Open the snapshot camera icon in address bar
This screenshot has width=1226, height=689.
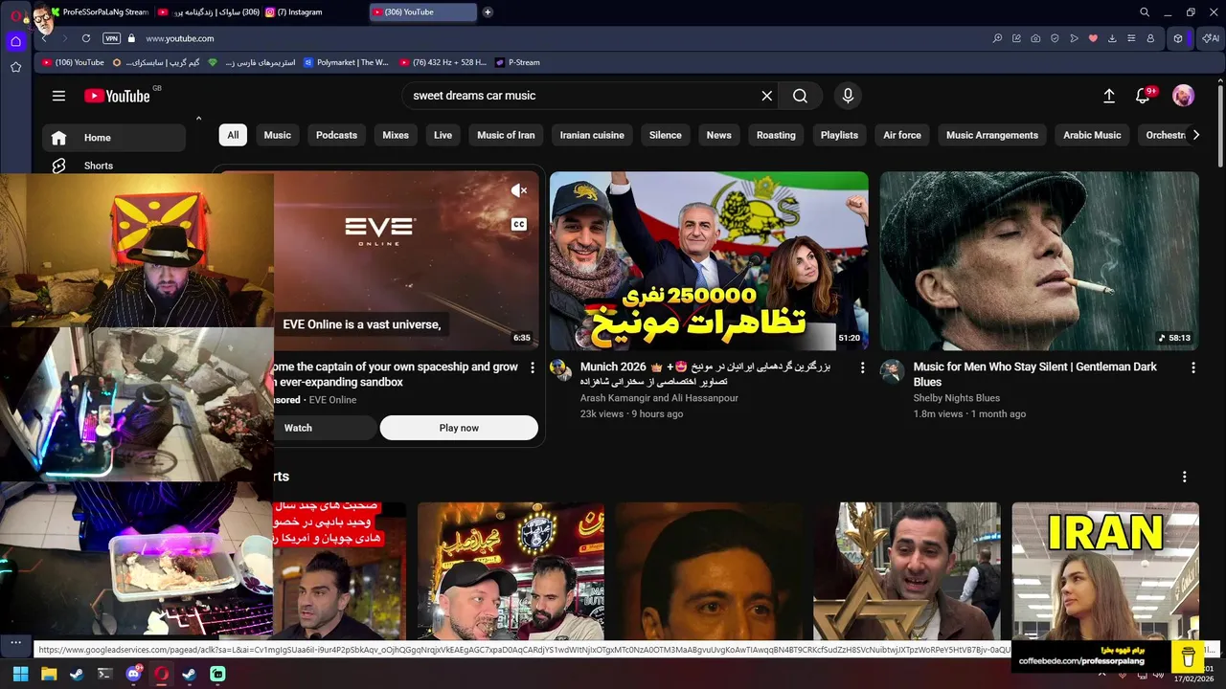coord(1035,38)
